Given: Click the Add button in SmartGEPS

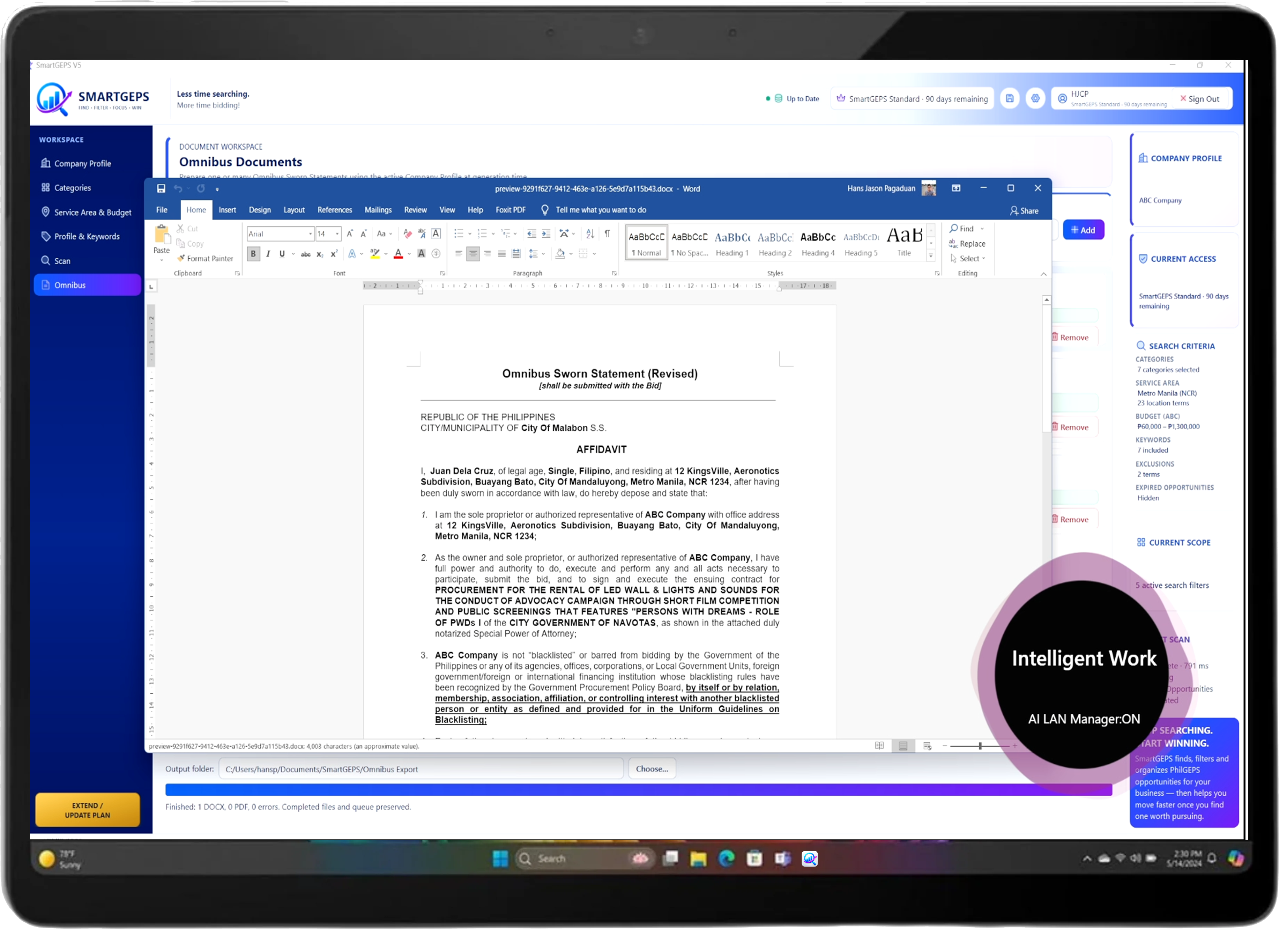Looking at the screenshot, I should pos(1083,230).
